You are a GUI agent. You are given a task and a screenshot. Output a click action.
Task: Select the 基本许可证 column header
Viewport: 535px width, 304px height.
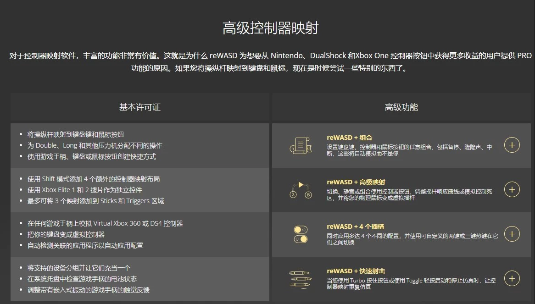140,107
